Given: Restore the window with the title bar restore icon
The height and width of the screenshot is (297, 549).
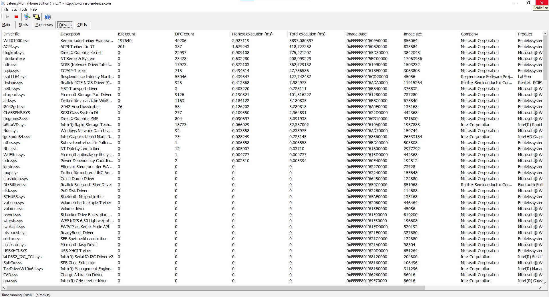Looking at the screenshot, I should pyautogui.click(x=528, y=3).
